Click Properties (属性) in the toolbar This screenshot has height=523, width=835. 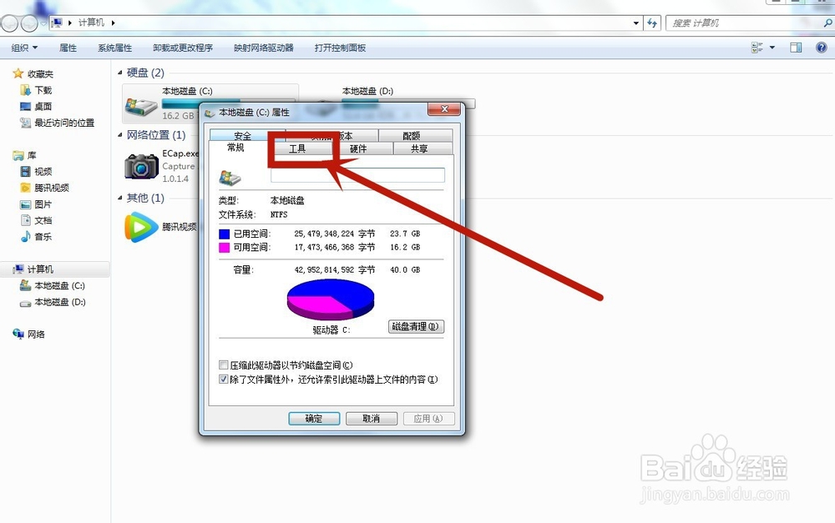pos(68,48)
